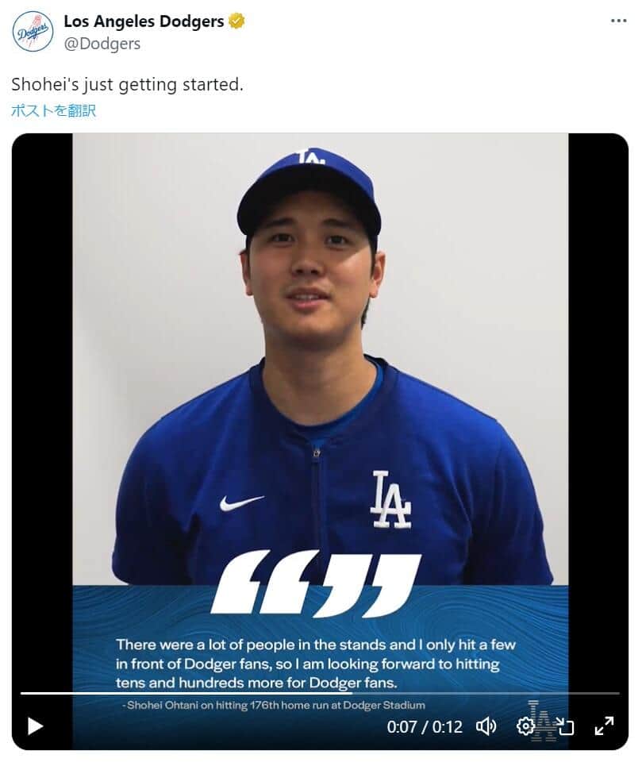Image resolution: width=642 pixels, height=766 pixels.
Task: Click the 176th home run attribution line
Action: click(x=276, y=705)
